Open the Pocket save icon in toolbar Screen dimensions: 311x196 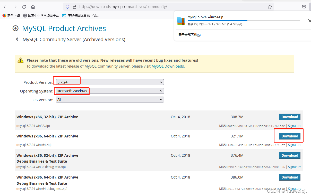coord(304,7)
